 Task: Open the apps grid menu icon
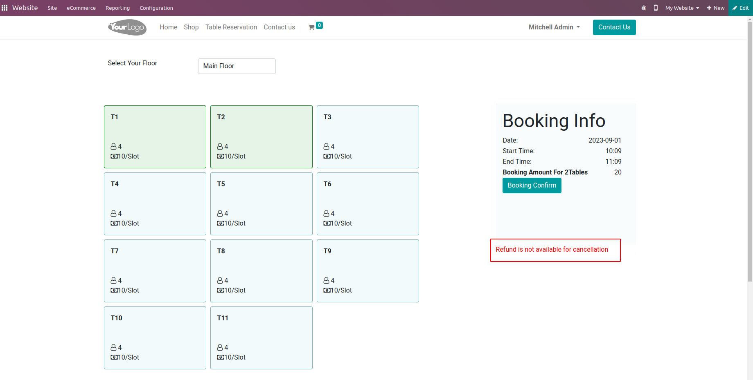pos(5,8)
